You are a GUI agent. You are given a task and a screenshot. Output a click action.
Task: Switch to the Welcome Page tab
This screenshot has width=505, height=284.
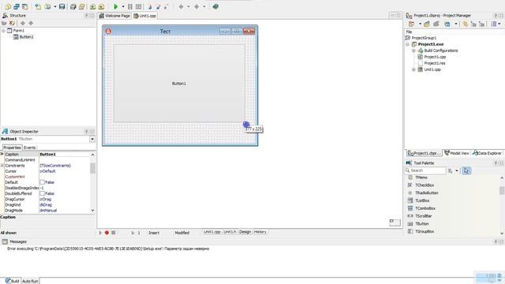click(x=114, y=16)
